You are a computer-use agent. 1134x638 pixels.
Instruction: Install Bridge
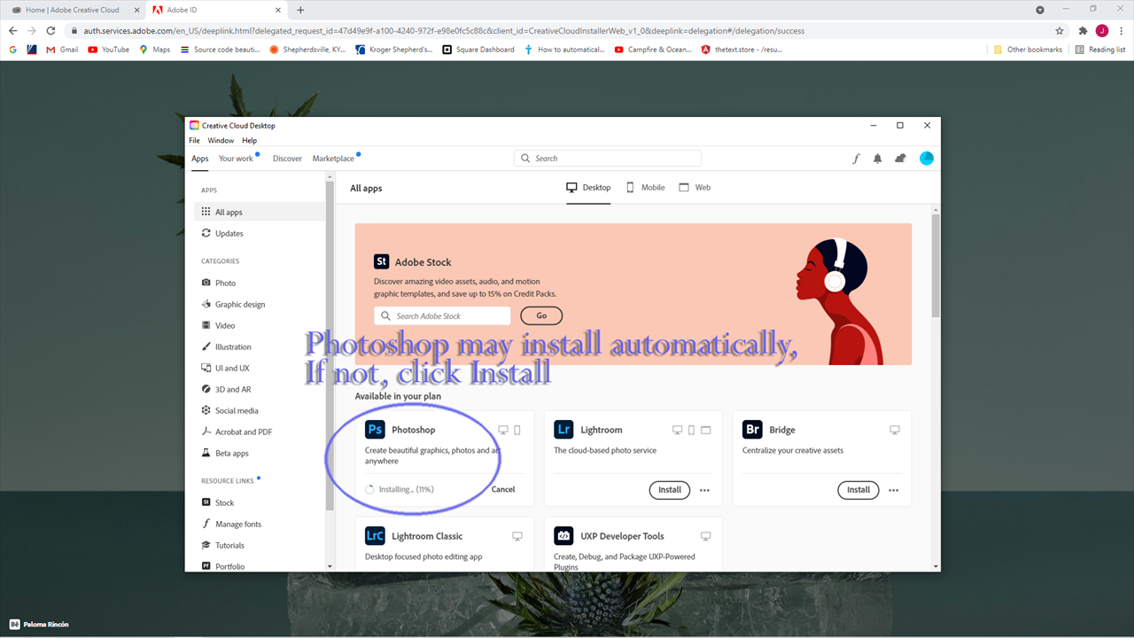click(x=858, y=490)
